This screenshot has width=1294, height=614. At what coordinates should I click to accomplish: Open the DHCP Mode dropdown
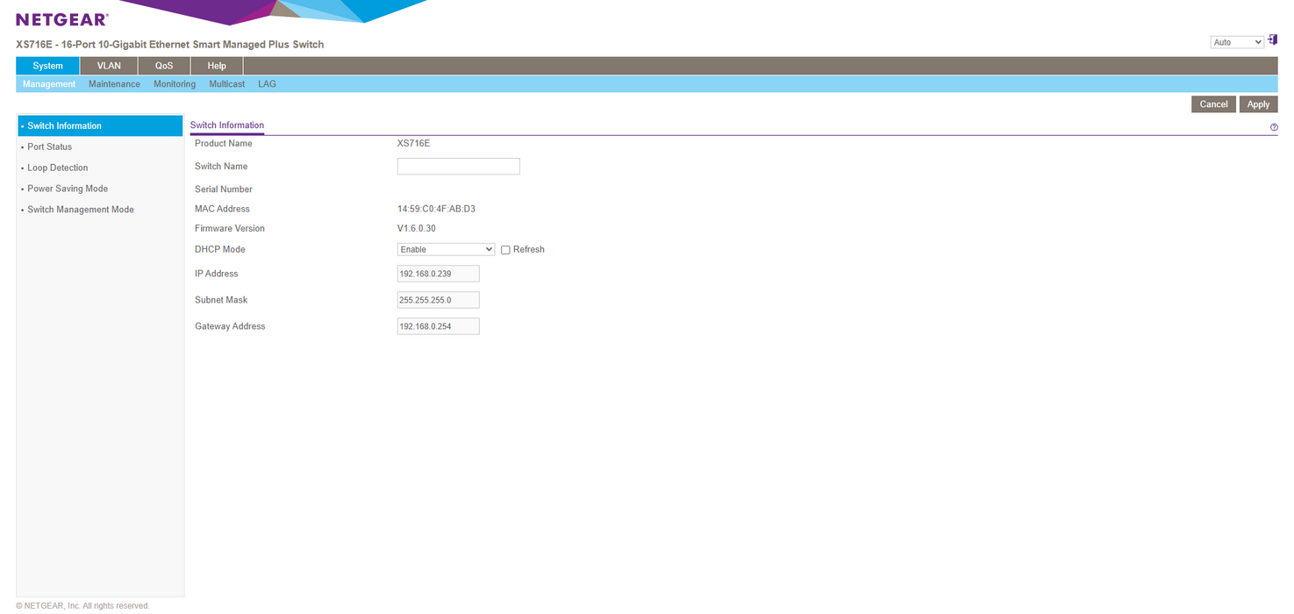click(x=447, y=249)
